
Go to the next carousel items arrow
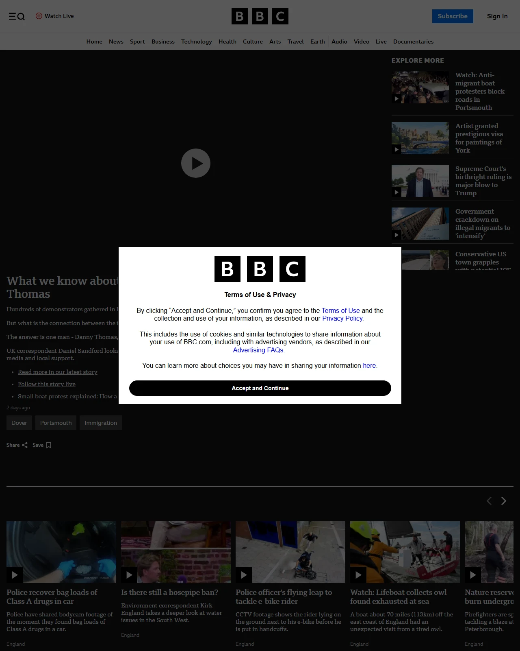(x=504, y=501)
